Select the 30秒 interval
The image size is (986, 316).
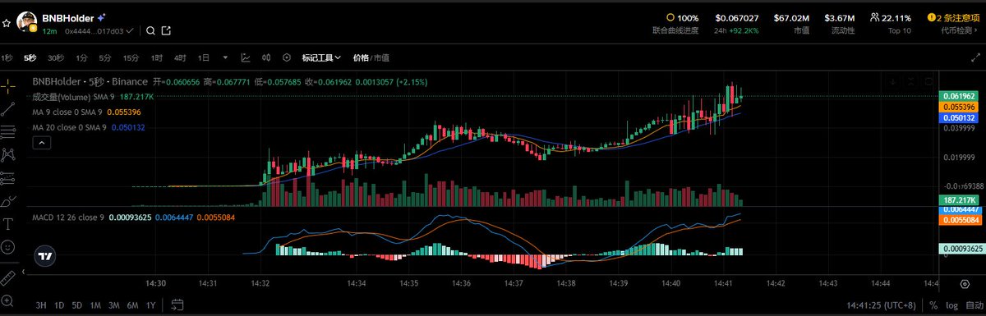pyautogui.click(x=56, y=58)
